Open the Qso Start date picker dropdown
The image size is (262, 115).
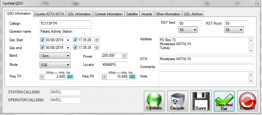pyautogui.click(x=68, y=40)
